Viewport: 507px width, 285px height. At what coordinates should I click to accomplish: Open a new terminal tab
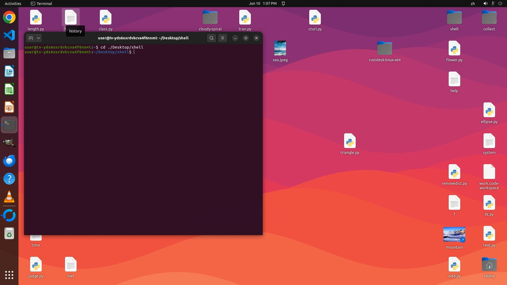[x=31, y=38]
